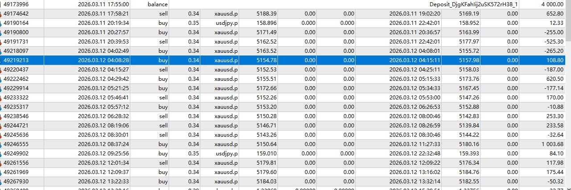Click profit value 233.58
This screenshot has width=571, height=190.
554,125
